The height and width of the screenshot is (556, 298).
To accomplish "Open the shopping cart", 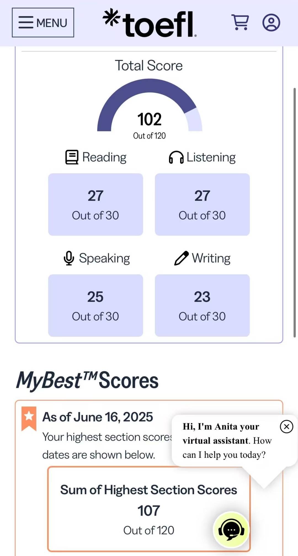I will [x=241, y=22].
